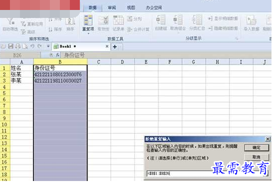Click the 重新应用 reapply filter button
Viewport: 273px width, 184px height.
coord(32,24)
